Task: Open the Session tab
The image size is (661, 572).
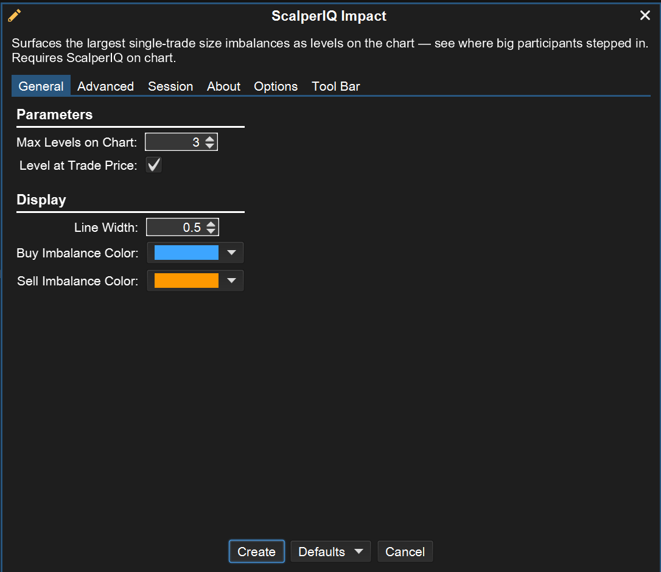Action: click(170, 86)
